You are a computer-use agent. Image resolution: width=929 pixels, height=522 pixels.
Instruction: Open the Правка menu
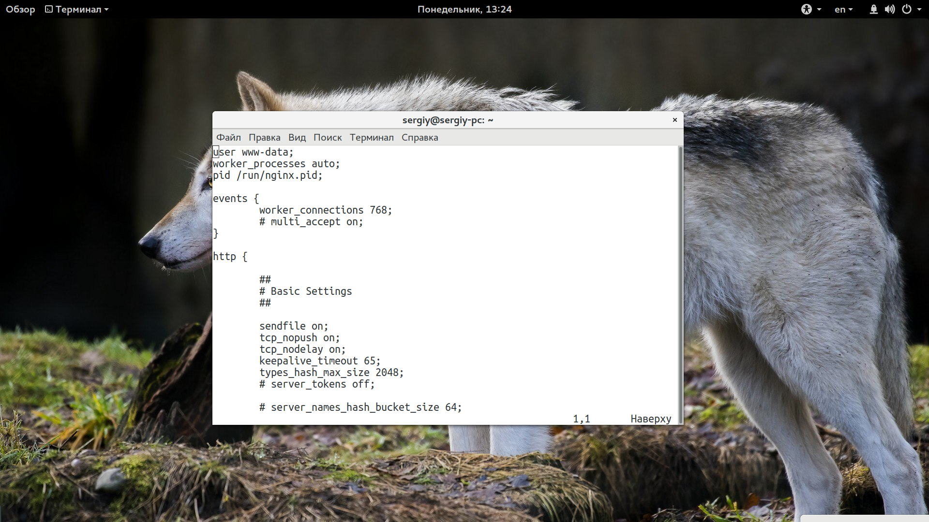264,137
